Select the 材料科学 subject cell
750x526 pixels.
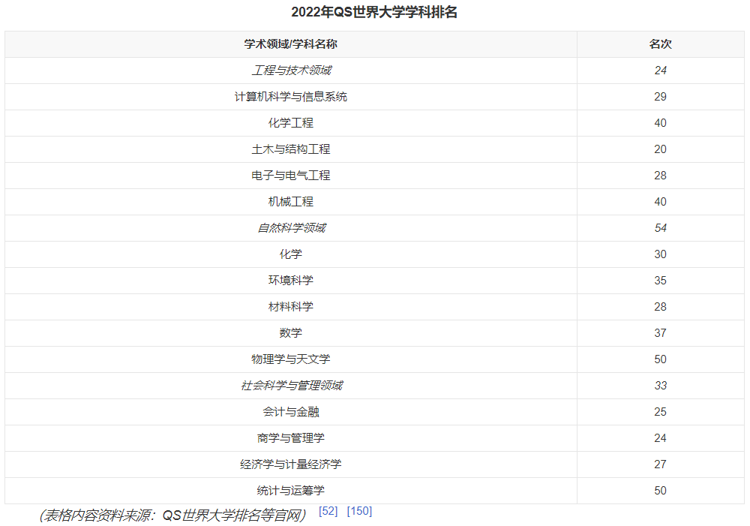click(x=291, y=307)
